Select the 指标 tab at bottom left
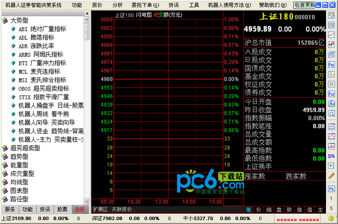338x224 pixels. click(x=80, y=209)
